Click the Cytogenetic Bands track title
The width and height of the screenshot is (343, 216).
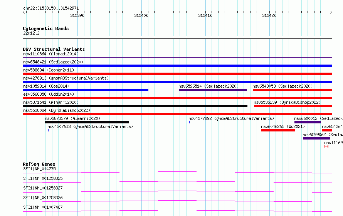[x=46, y=28]
